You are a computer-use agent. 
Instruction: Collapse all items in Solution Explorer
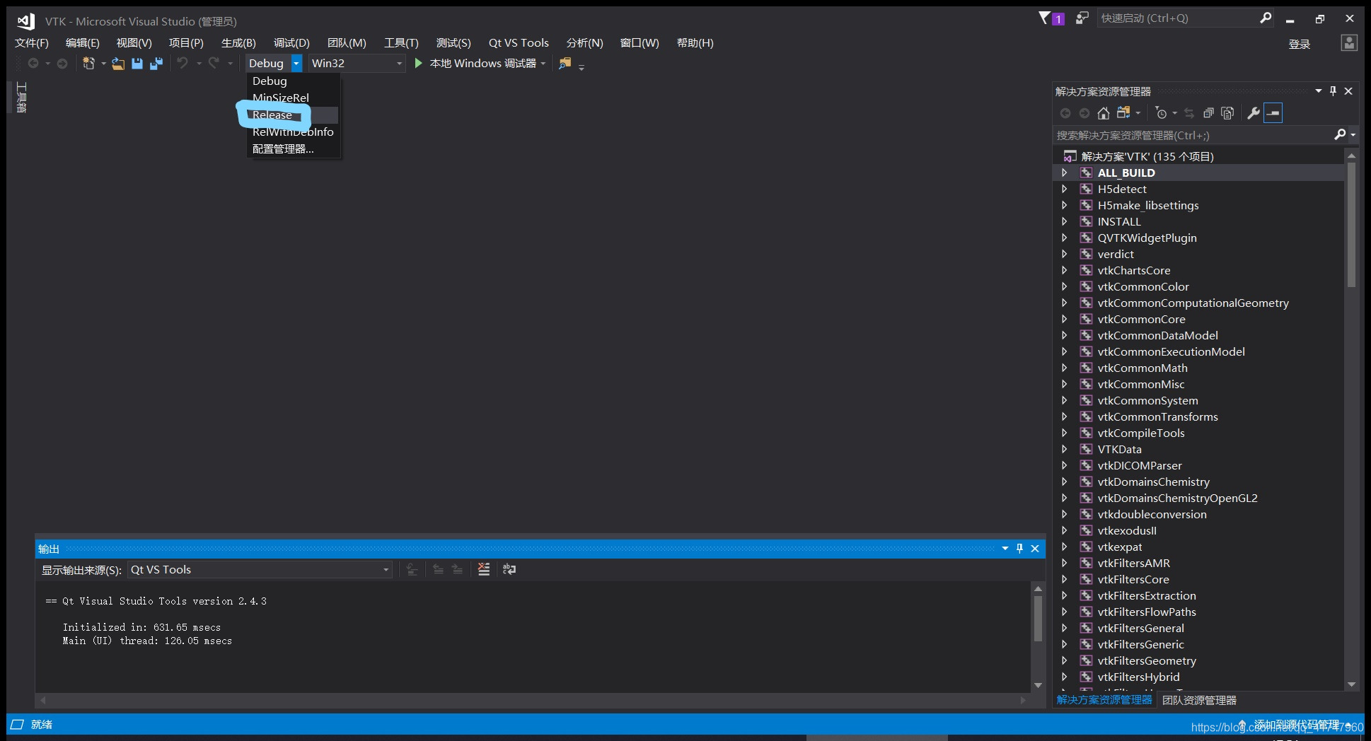pos(1208,112)
